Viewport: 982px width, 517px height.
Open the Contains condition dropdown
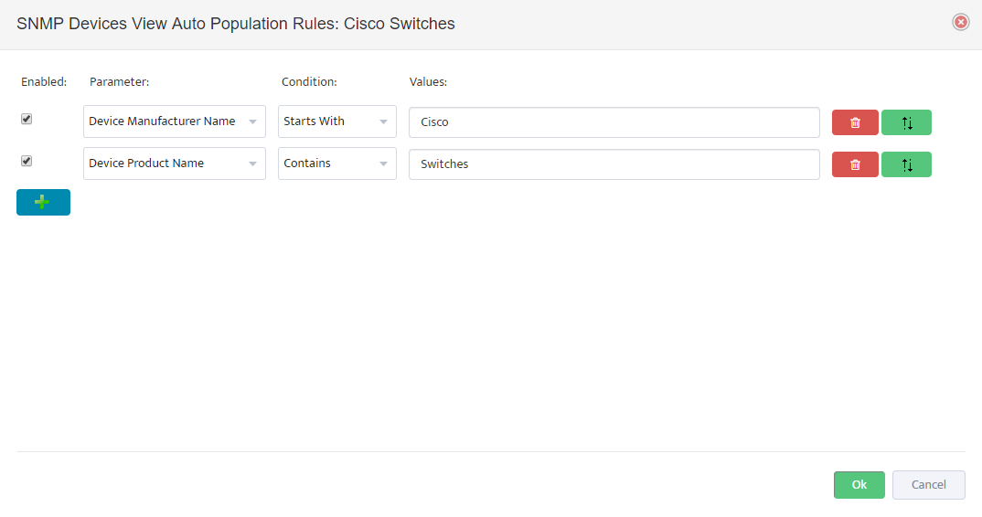(337, 164)
